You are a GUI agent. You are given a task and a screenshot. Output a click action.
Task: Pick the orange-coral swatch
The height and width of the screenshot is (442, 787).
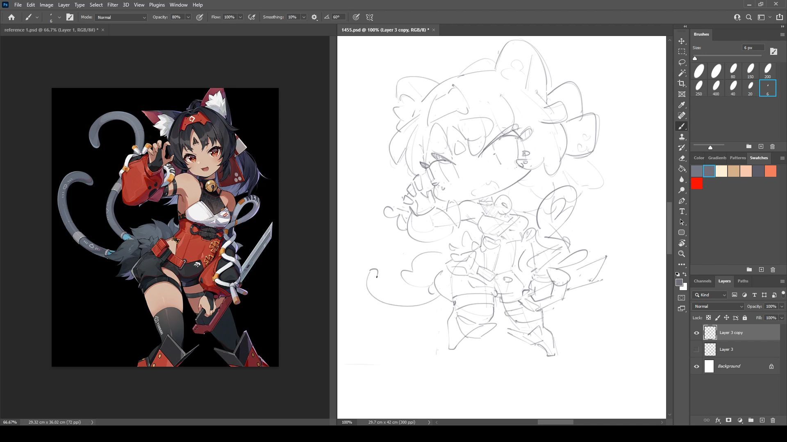[x=771, y=171]
